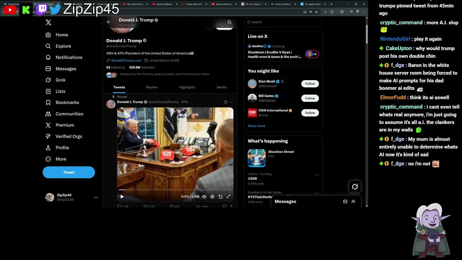Click the video progress bar

pyautogui.click(x=175, y=190)
